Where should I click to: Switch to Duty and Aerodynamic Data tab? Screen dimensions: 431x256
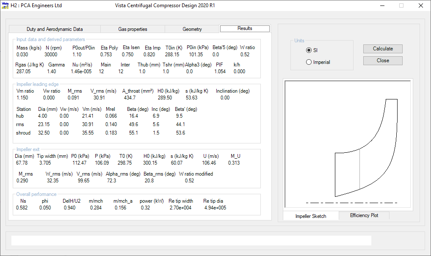[55, 29]
